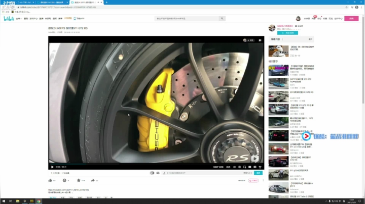Open the duck thumbnail video

coord(278,51)
